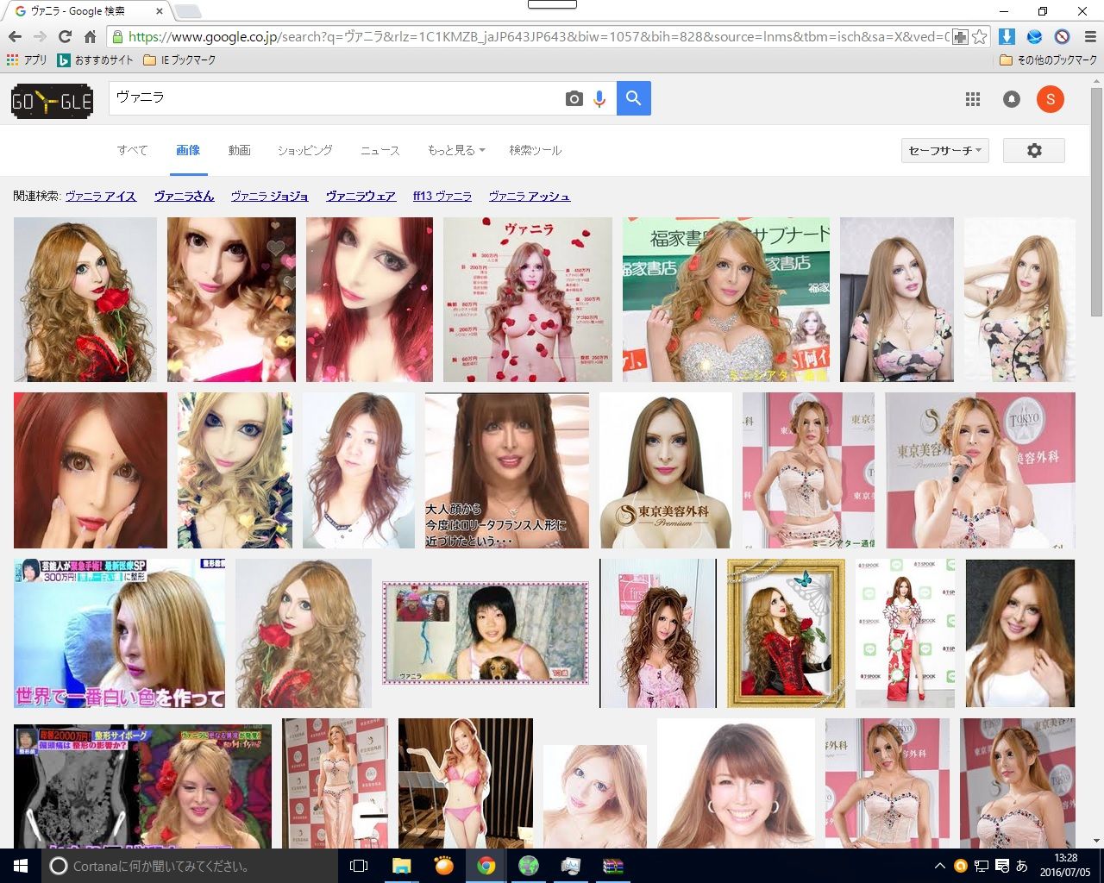Open thumbnail showing a dachshund dog
1104x883 pixels.
(x=486, y=633)
